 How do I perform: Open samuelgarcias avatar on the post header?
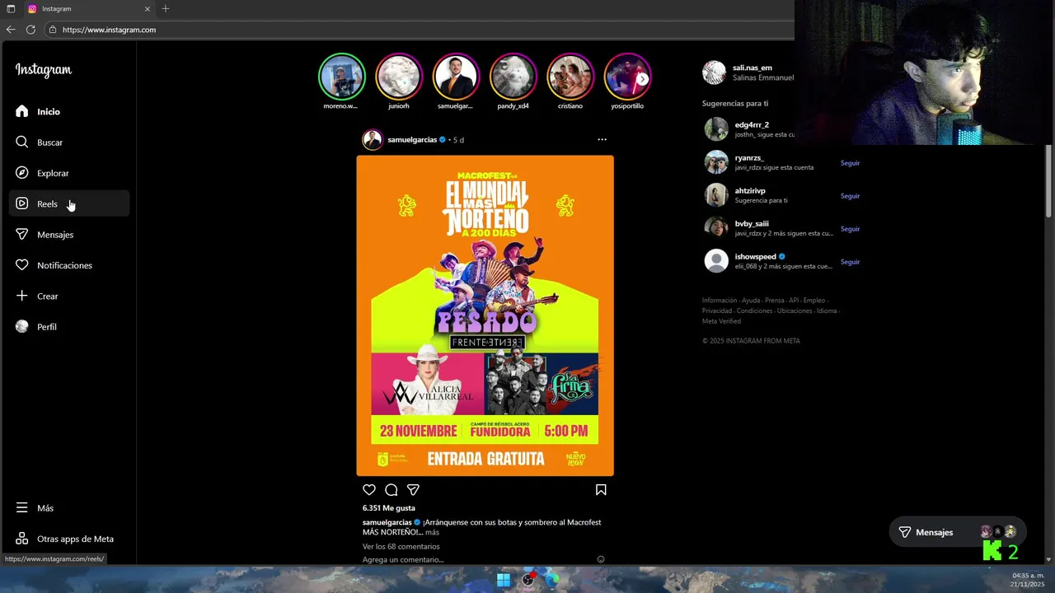point(373,139)
